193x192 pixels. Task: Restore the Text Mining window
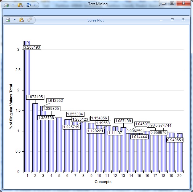pyautogui.click(x=172, y=3)
